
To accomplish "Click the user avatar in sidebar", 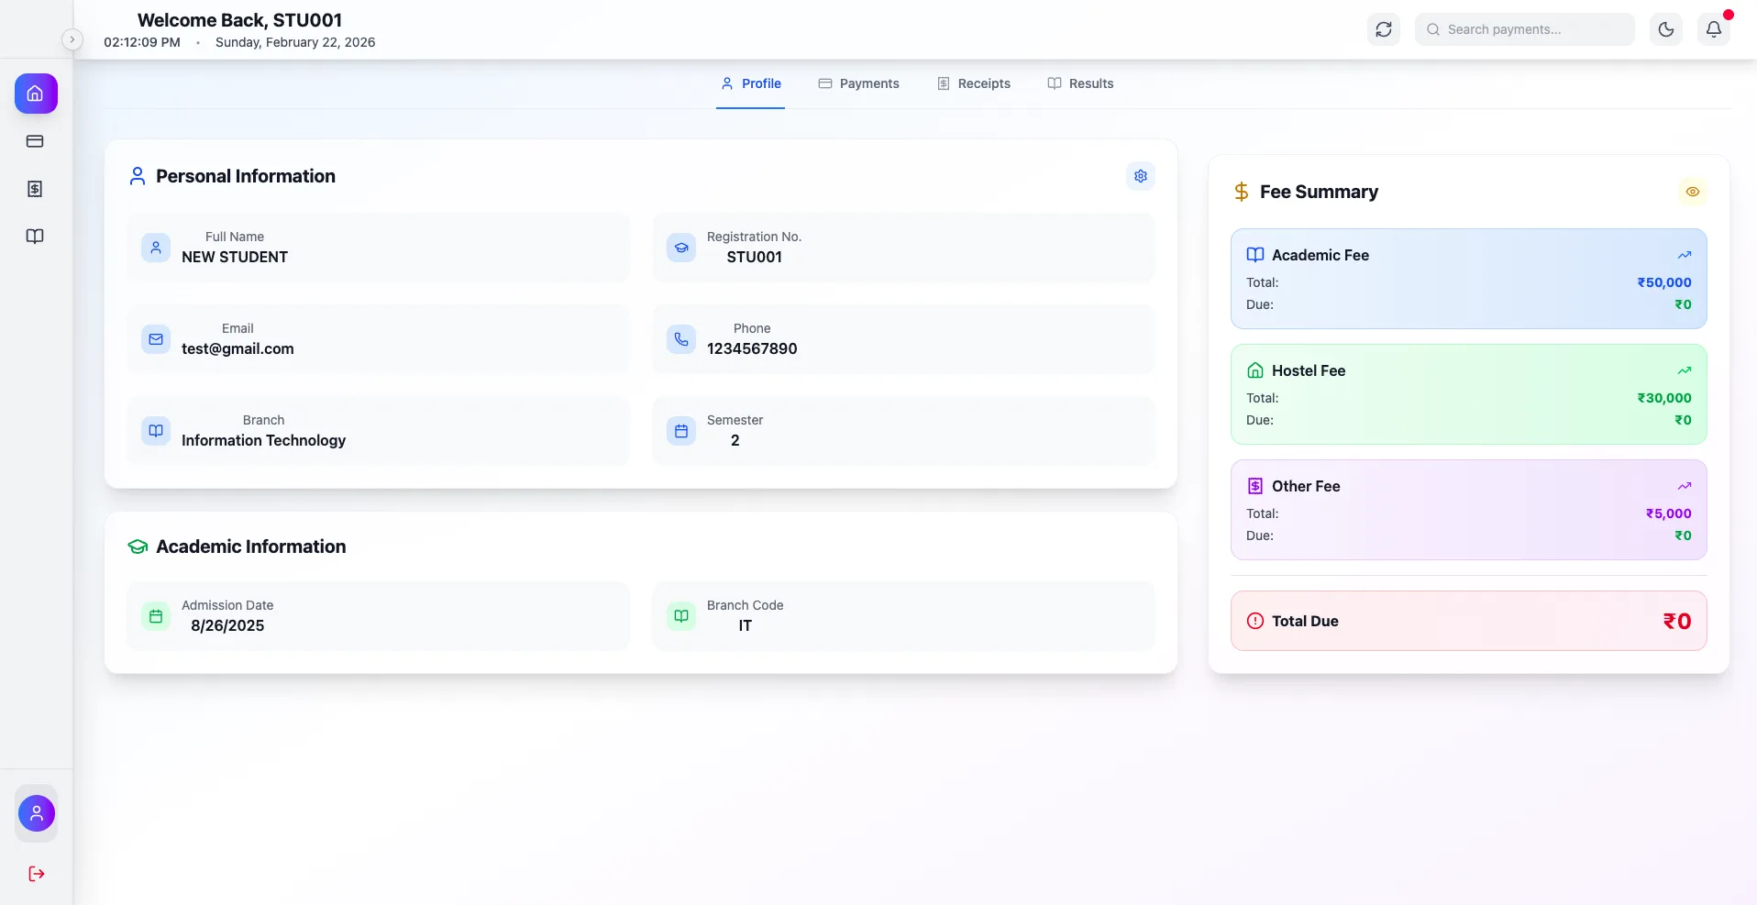I will pos(37,813).
